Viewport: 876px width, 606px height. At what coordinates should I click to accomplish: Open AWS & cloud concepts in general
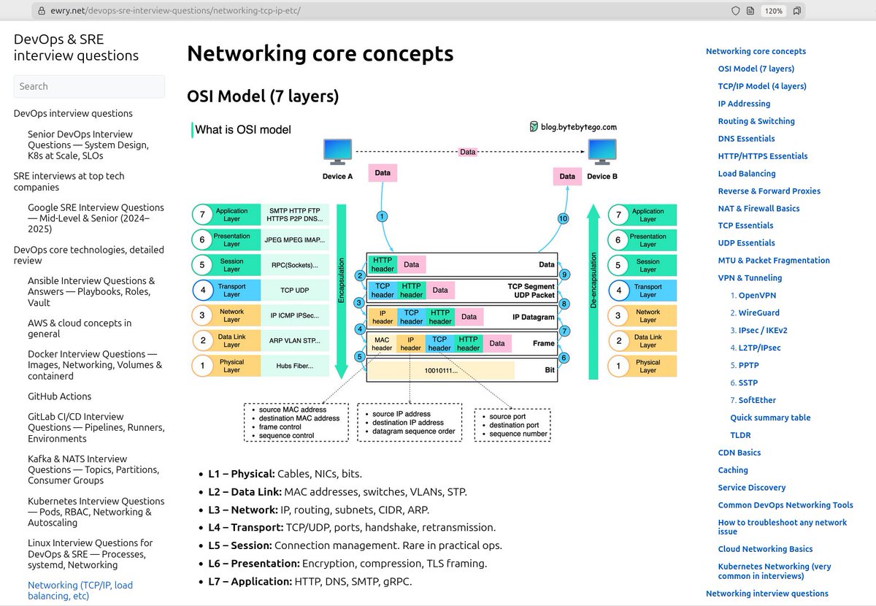point(80,329)
